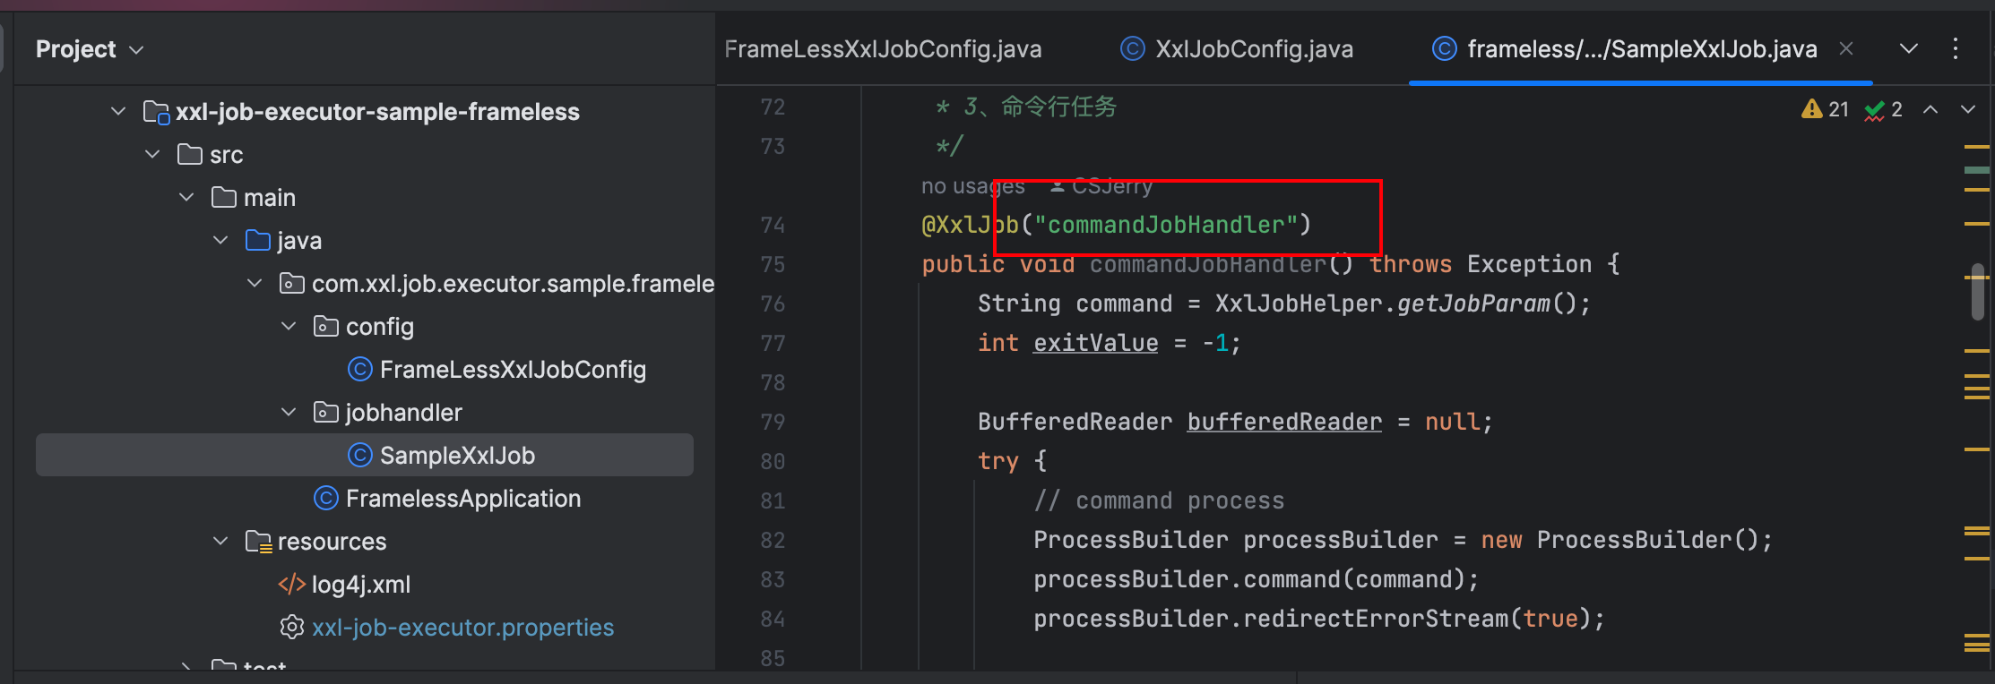Go to previous highlighted error arrow
This screenshot has height=684, width=1995.
[1930, 109]
